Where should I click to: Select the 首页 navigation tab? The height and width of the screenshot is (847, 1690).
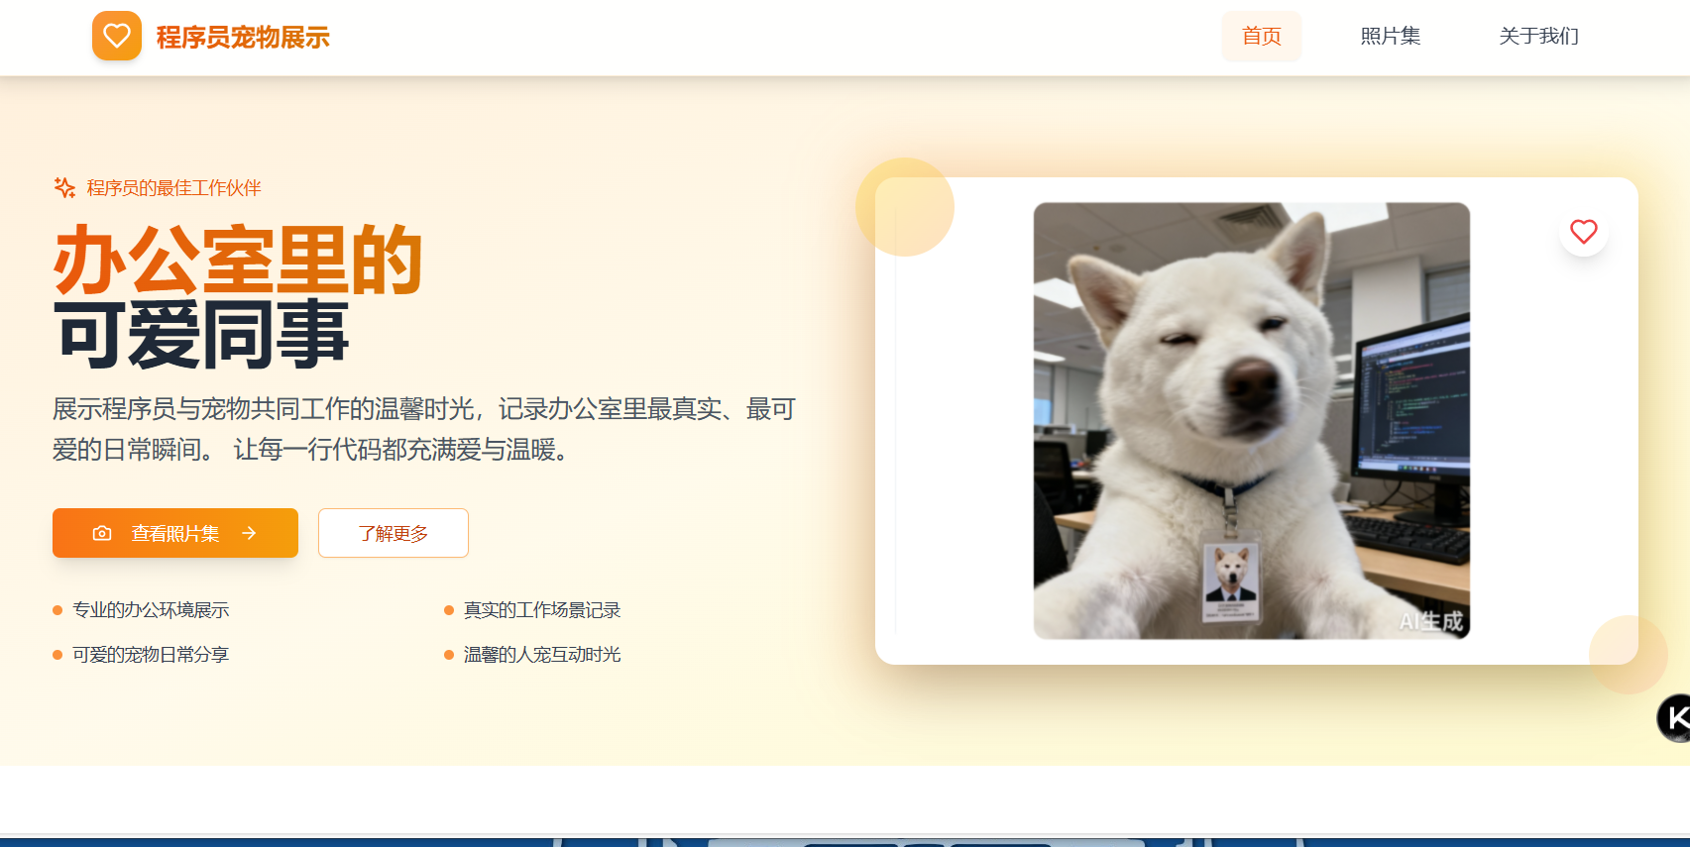coord(1261,37)
